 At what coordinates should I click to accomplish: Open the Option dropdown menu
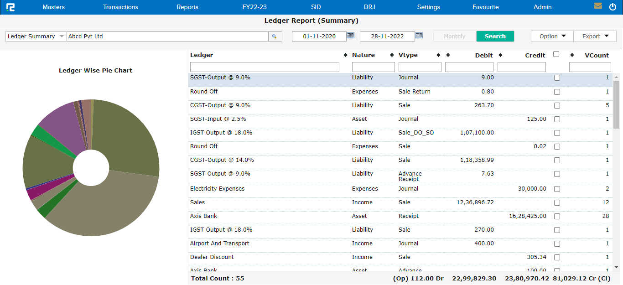click(x=552, y=36)
